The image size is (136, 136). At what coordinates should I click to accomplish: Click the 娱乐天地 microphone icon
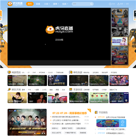(x=9, y=90)
